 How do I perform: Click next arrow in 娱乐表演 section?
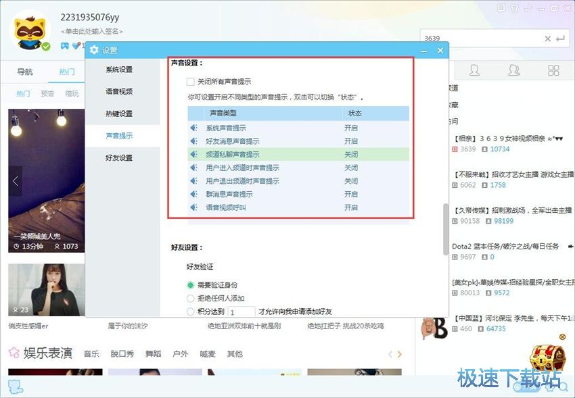[399, 354]
